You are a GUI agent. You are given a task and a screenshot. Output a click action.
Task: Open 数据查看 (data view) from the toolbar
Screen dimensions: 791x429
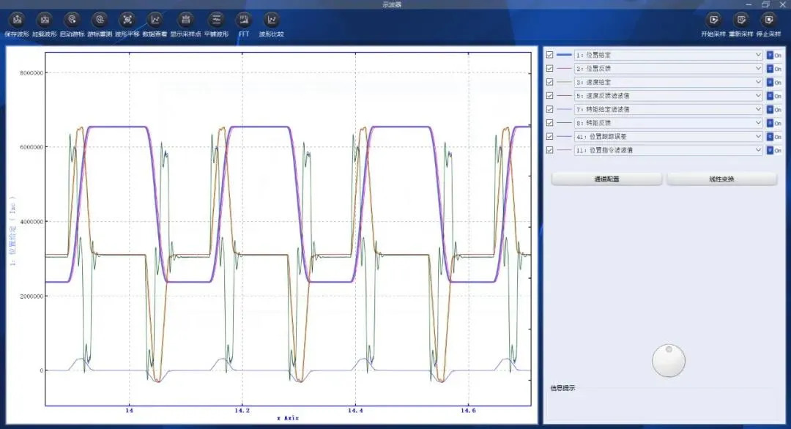pos(155,20)
